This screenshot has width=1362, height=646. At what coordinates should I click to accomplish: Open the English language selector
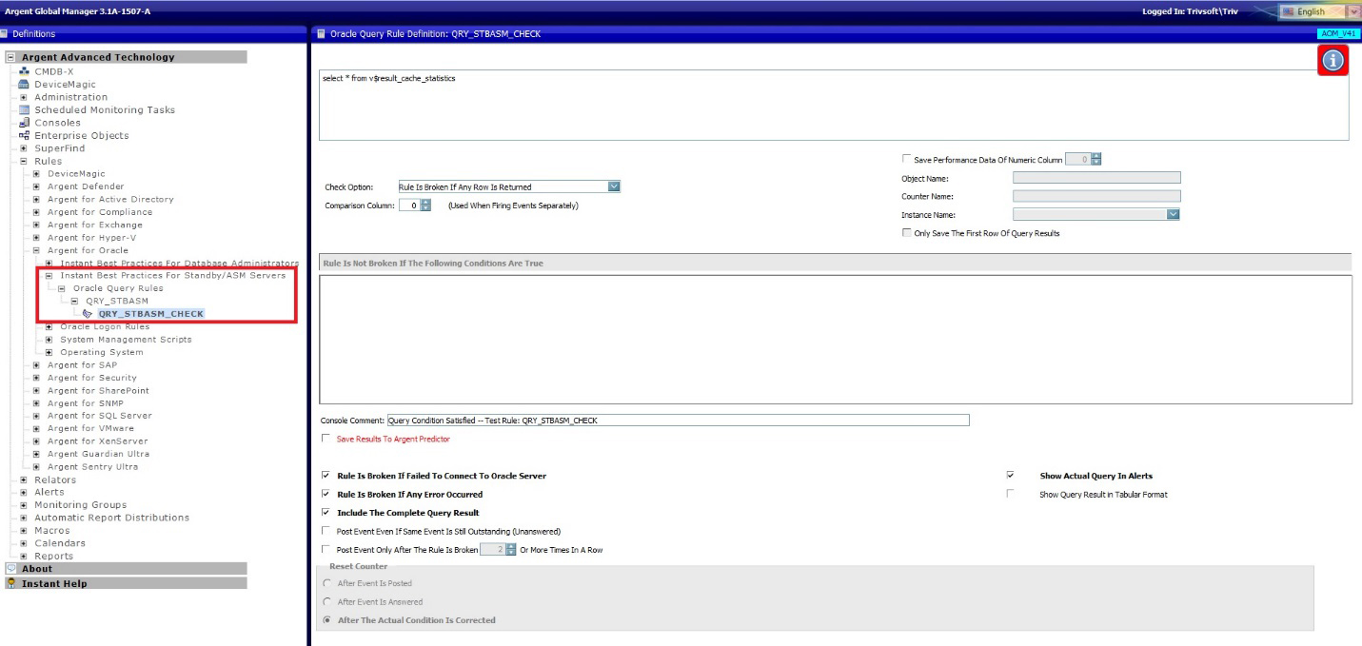tap(1355, 11)
